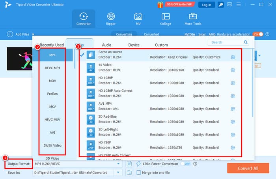Viewport: 276px width, 179px height.
Task: Toggle Hardware acceleration ON switch
Action: pyautogui.click(x=258, y=34)
